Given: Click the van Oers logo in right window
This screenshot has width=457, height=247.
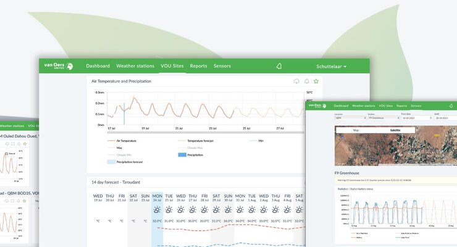Looking at the screenshot, I should [x=317, y=106].
